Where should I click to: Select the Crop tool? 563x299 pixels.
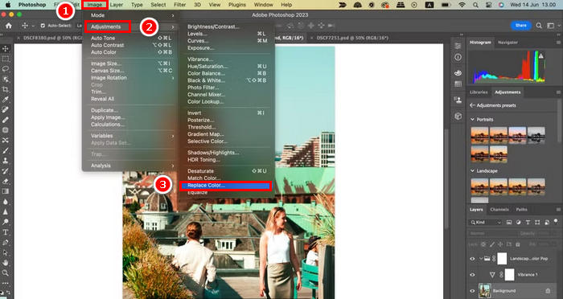(6, 89)
